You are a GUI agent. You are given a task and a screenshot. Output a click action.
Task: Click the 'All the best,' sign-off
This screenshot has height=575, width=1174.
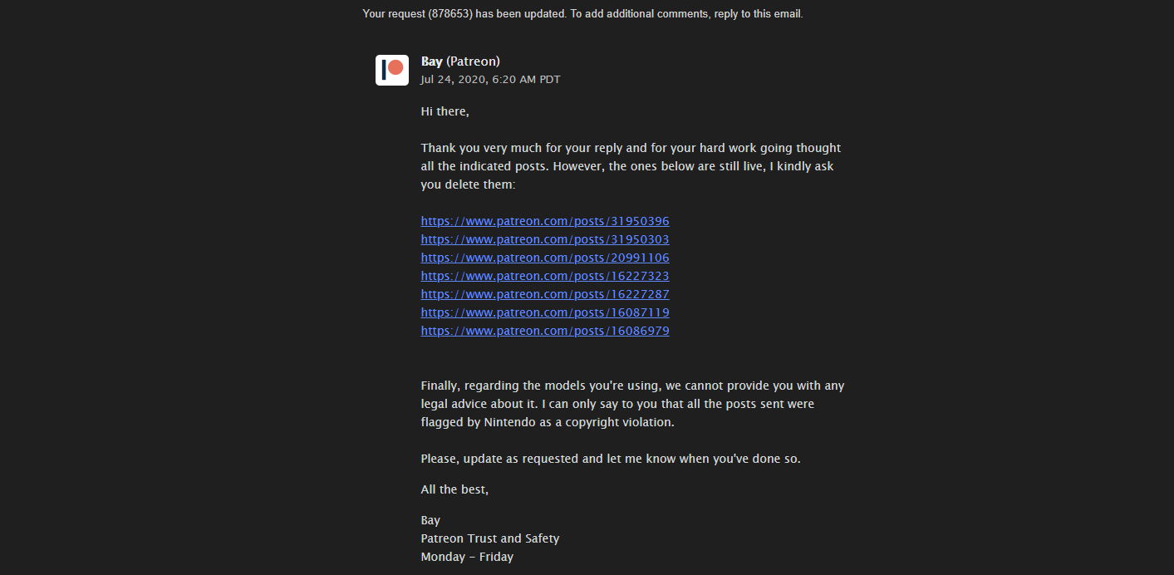pos(454,489)
